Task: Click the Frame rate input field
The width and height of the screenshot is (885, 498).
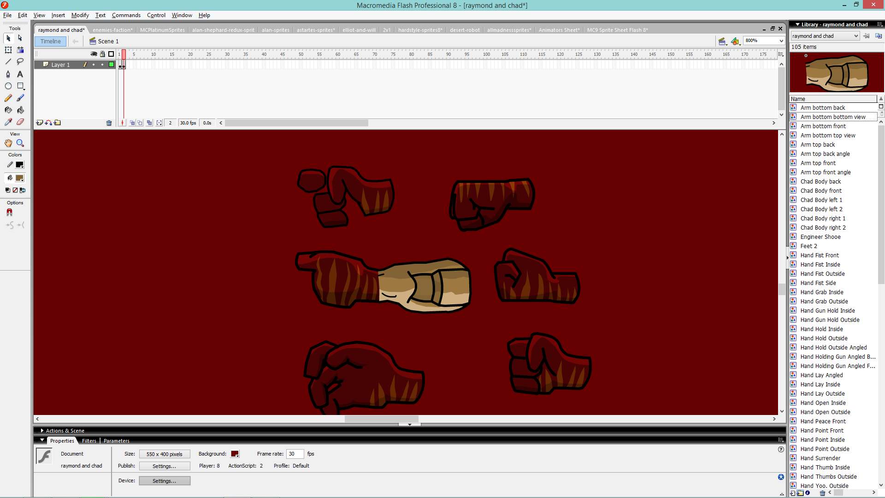Action: click(295, 454)
